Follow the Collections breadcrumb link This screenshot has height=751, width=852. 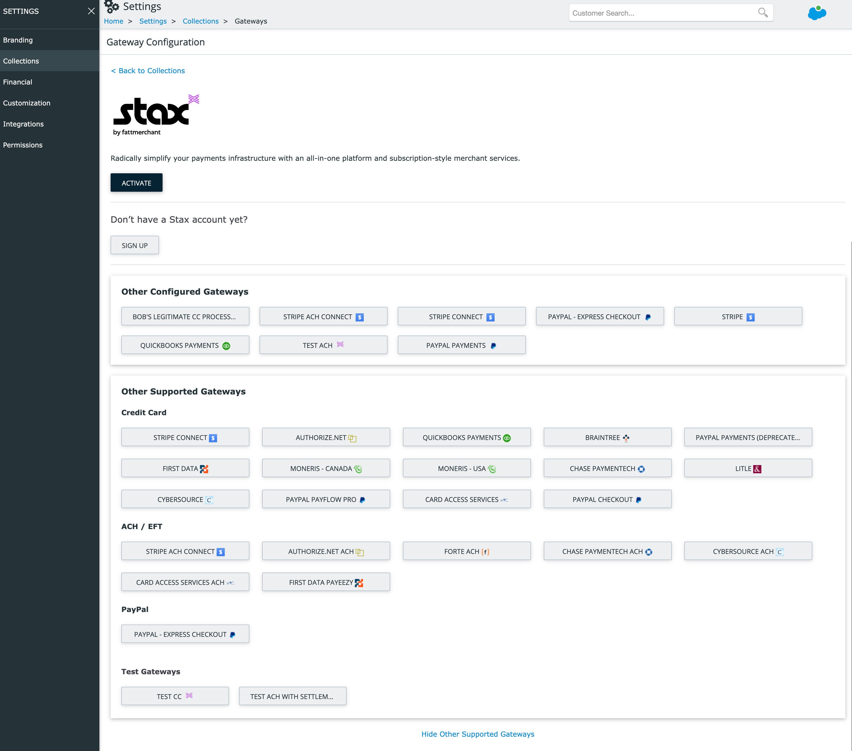coord(200,21)
